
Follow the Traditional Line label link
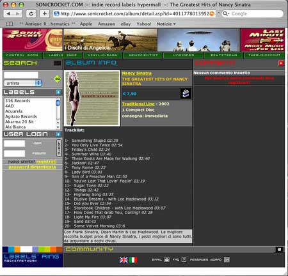point(138,104)
